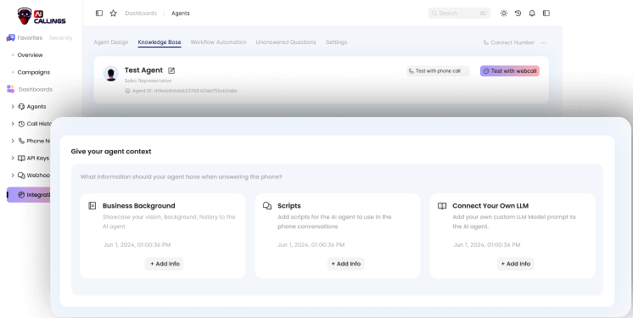This screenshot has height=318, width=633.
Task: Click the Connect Your Own LLM book icon
Action: coord(442,206)
